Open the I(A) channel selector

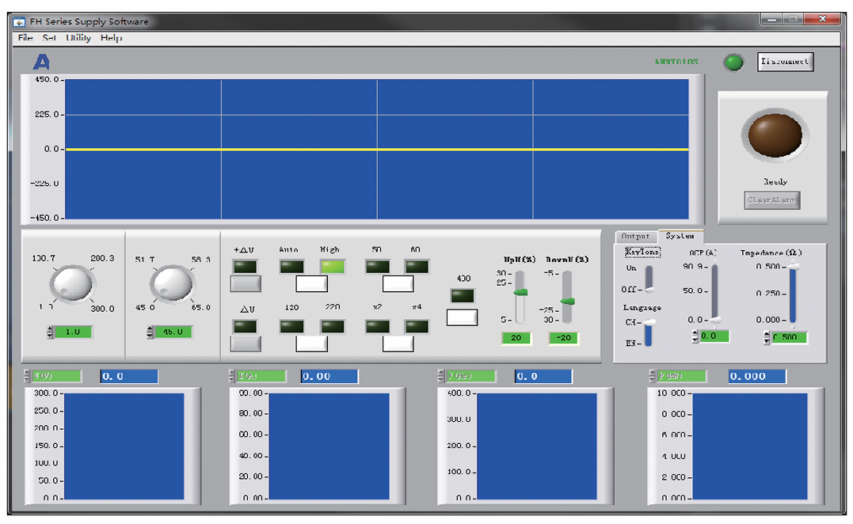coord(260,376)
